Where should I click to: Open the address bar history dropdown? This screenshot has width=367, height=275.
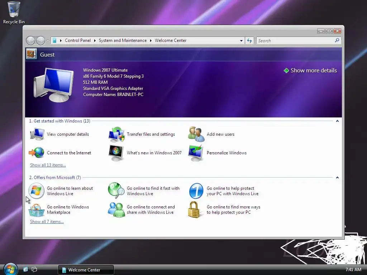pyautogui.click(x=241, y=41)
